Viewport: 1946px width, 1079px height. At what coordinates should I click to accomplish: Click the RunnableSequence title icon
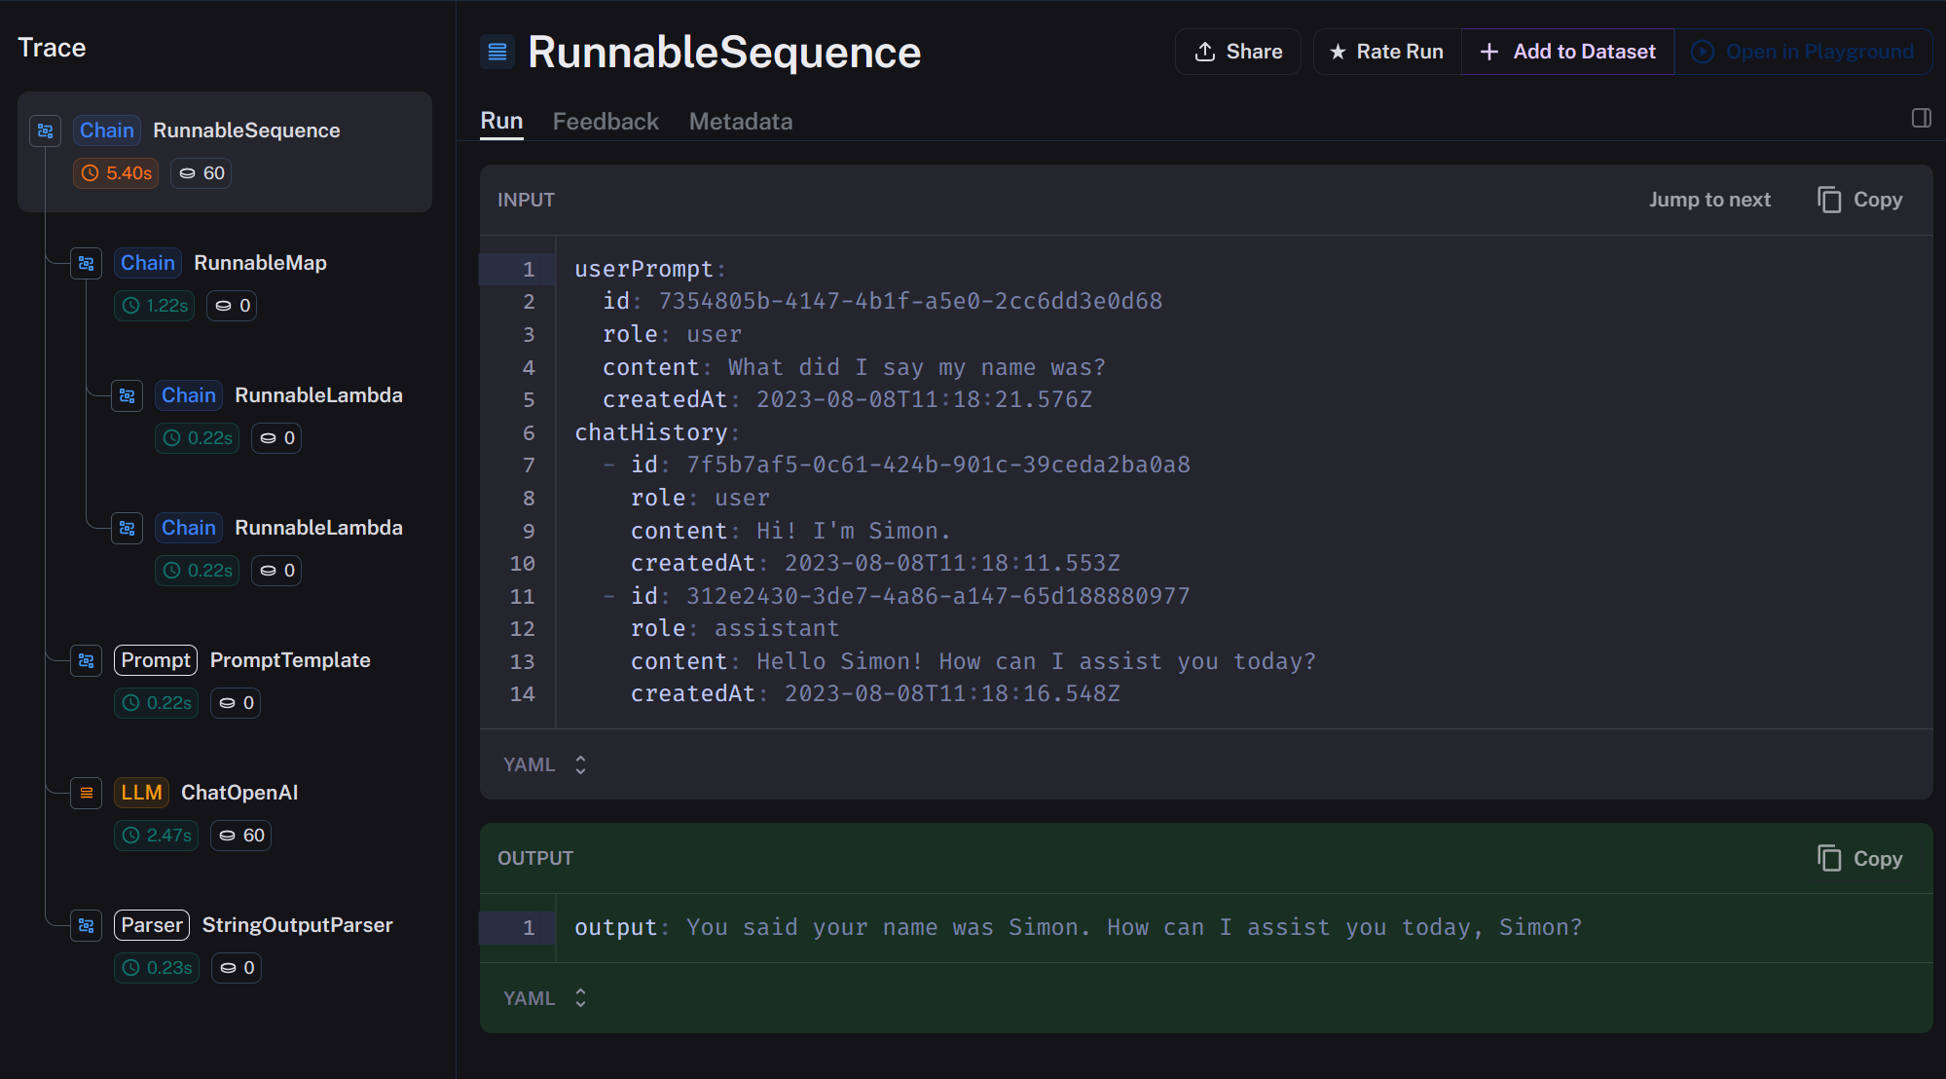pos(497,52)
